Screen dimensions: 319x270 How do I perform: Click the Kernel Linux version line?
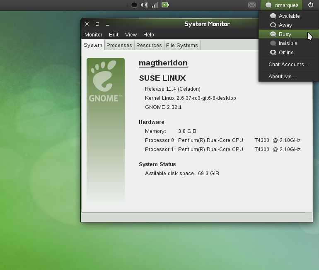click(x=191, y=98)
